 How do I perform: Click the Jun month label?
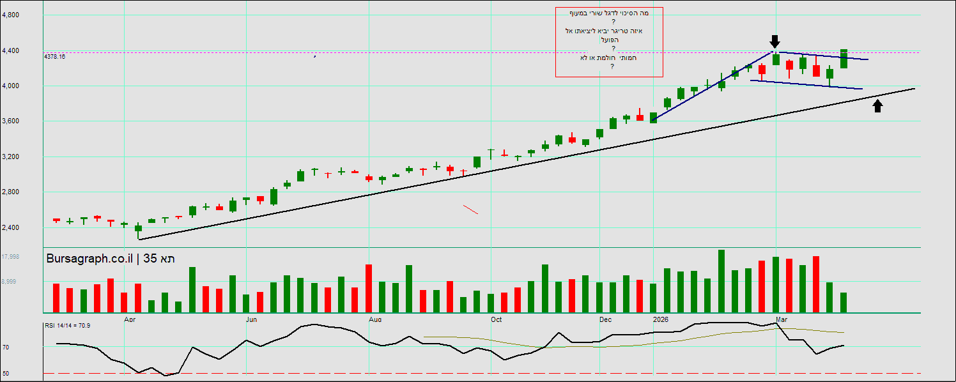(252, 318)
